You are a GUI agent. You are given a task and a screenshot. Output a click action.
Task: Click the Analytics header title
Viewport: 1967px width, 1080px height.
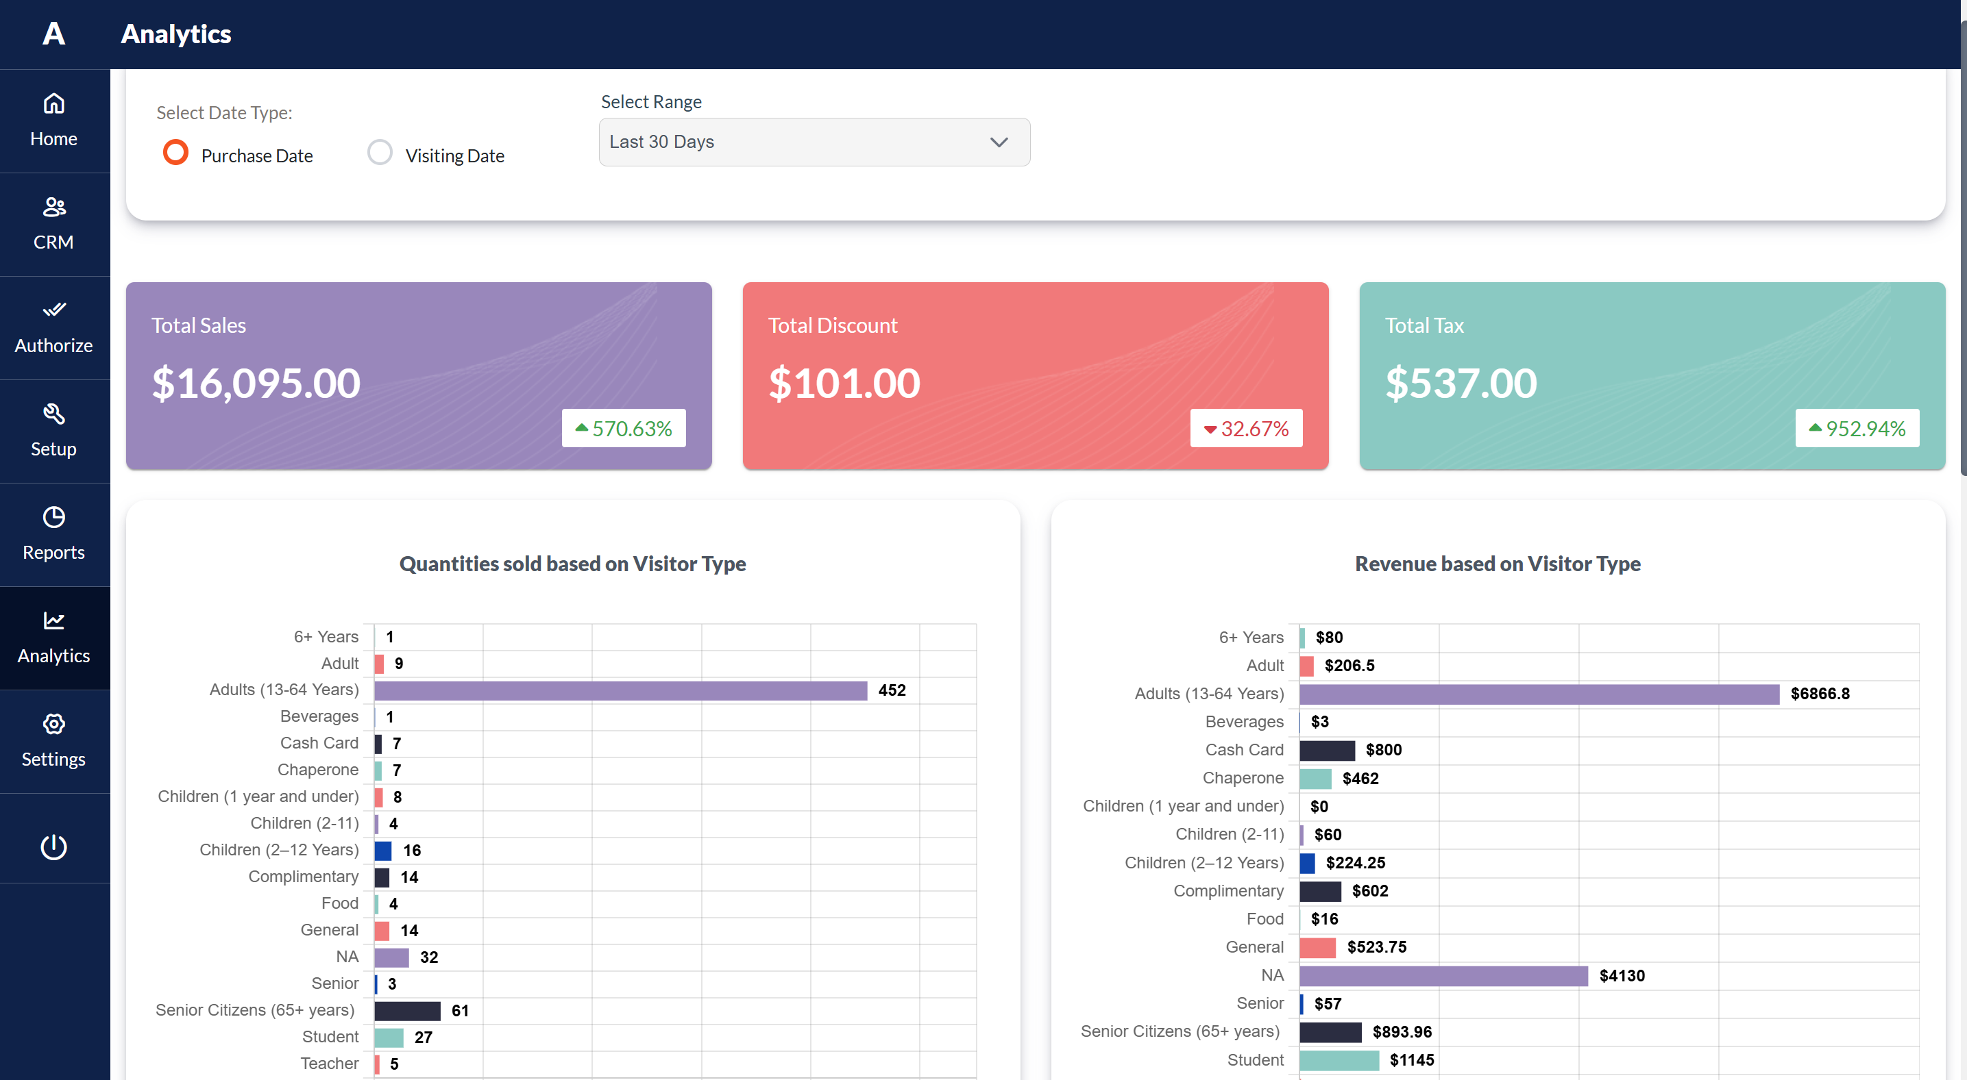point(175,34)
